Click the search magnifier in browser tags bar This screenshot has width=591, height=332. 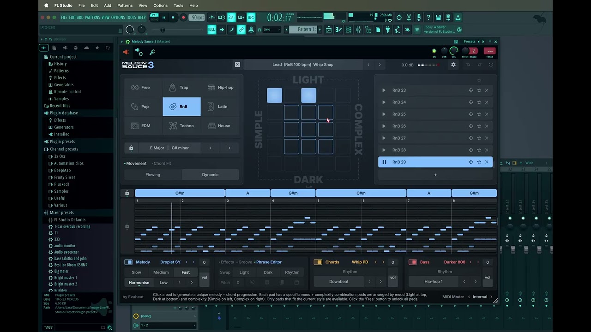point(110,328)
